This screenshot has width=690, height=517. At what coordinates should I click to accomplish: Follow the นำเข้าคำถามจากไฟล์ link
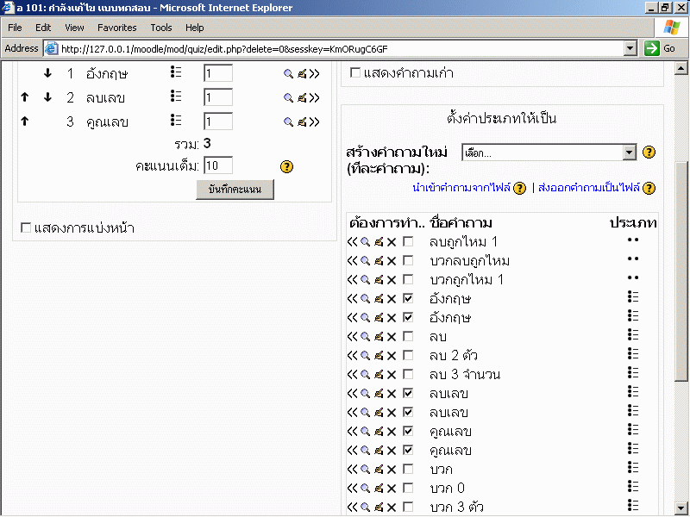(461, 188)
